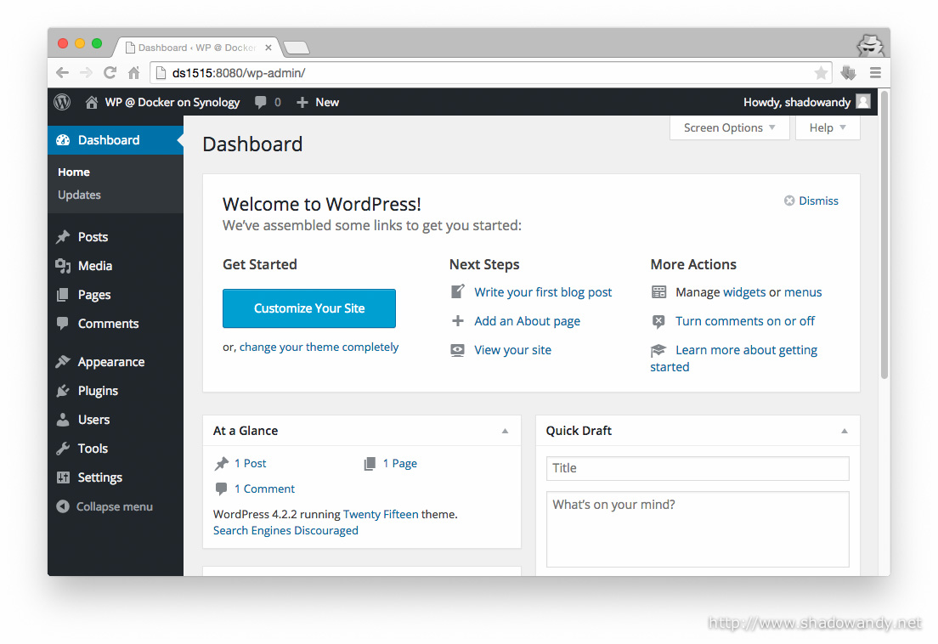The image size is (938, 644).
Task: Click Howdy, shadowandy account text
Action: pos(797,102)
